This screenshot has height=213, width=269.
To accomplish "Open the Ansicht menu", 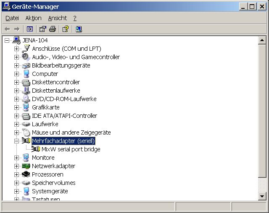I will [x=57, y=18].
